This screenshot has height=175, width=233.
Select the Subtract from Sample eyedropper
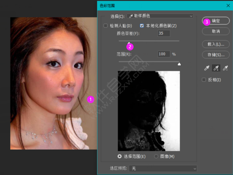(225, 68)
